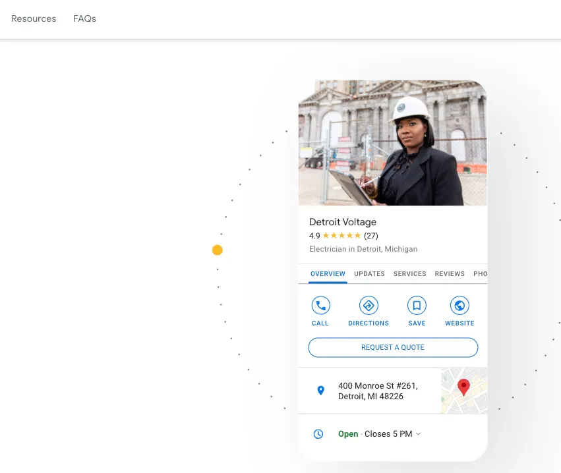Switch to the Services tab
Viewport: 561px width, 473px height.
409,274
